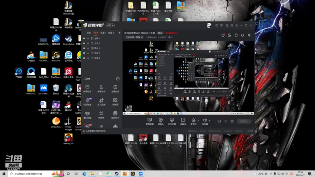Viewport: 315px width, 177px height.
Task: Open Steam from the taskbar
Action: point(117,174)
